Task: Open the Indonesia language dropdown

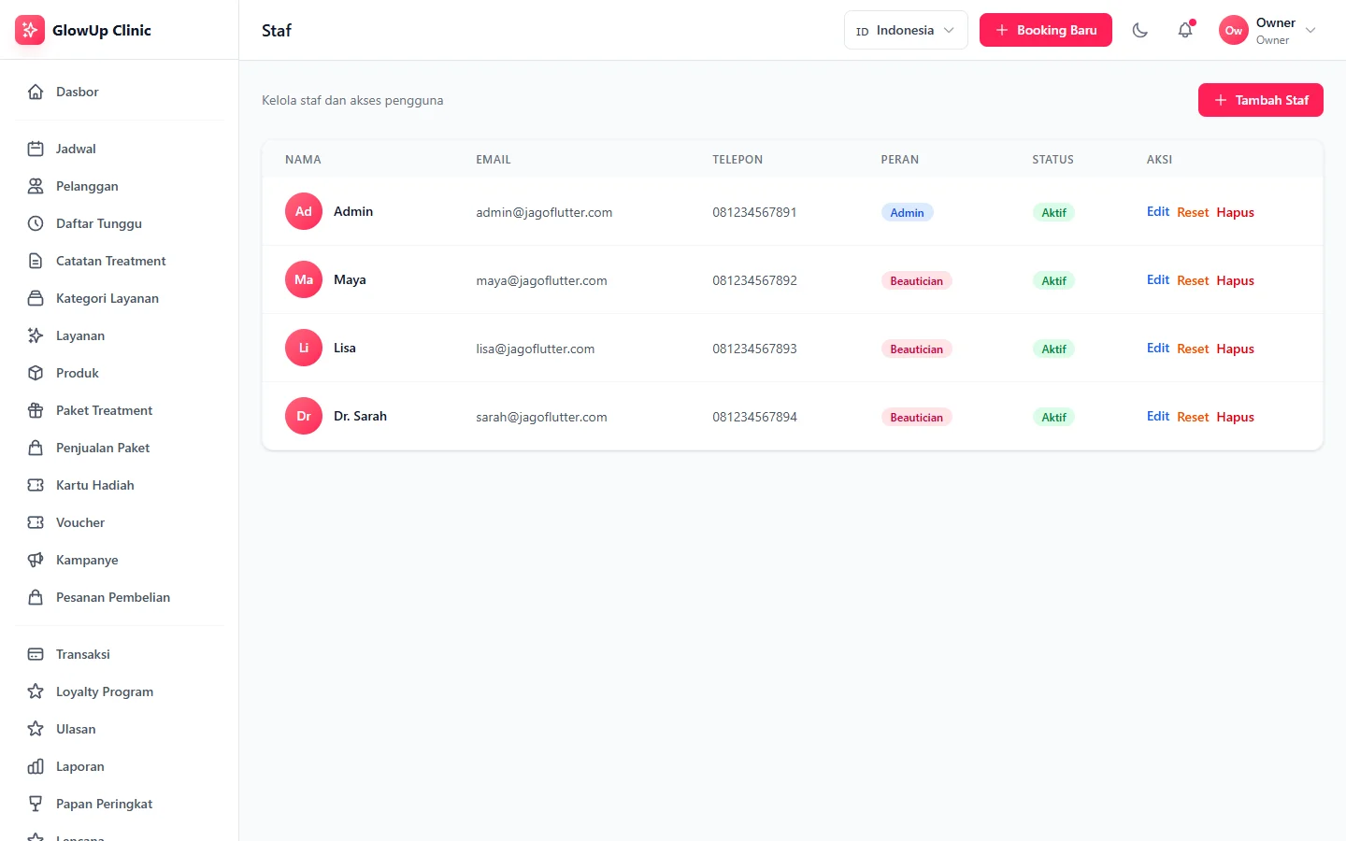Action: tap(906, 30)
